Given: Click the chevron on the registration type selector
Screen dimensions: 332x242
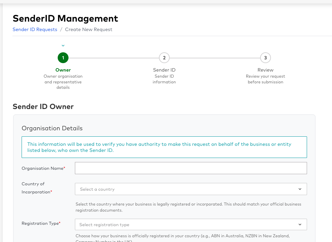Looking at the screenshot, I should coord(300,224).
